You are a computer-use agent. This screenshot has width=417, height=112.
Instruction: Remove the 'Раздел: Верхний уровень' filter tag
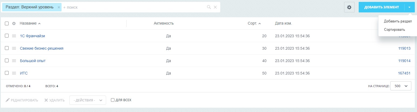click(x=59, y=7)
